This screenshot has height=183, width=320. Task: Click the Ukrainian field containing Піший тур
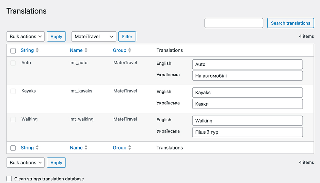coord(247,132)
